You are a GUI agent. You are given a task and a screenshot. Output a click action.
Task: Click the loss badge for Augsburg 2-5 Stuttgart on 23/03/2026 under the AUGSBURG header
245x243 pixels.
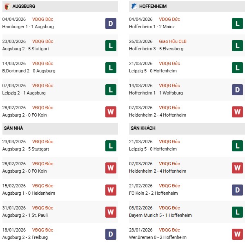[x=111, y=45]
